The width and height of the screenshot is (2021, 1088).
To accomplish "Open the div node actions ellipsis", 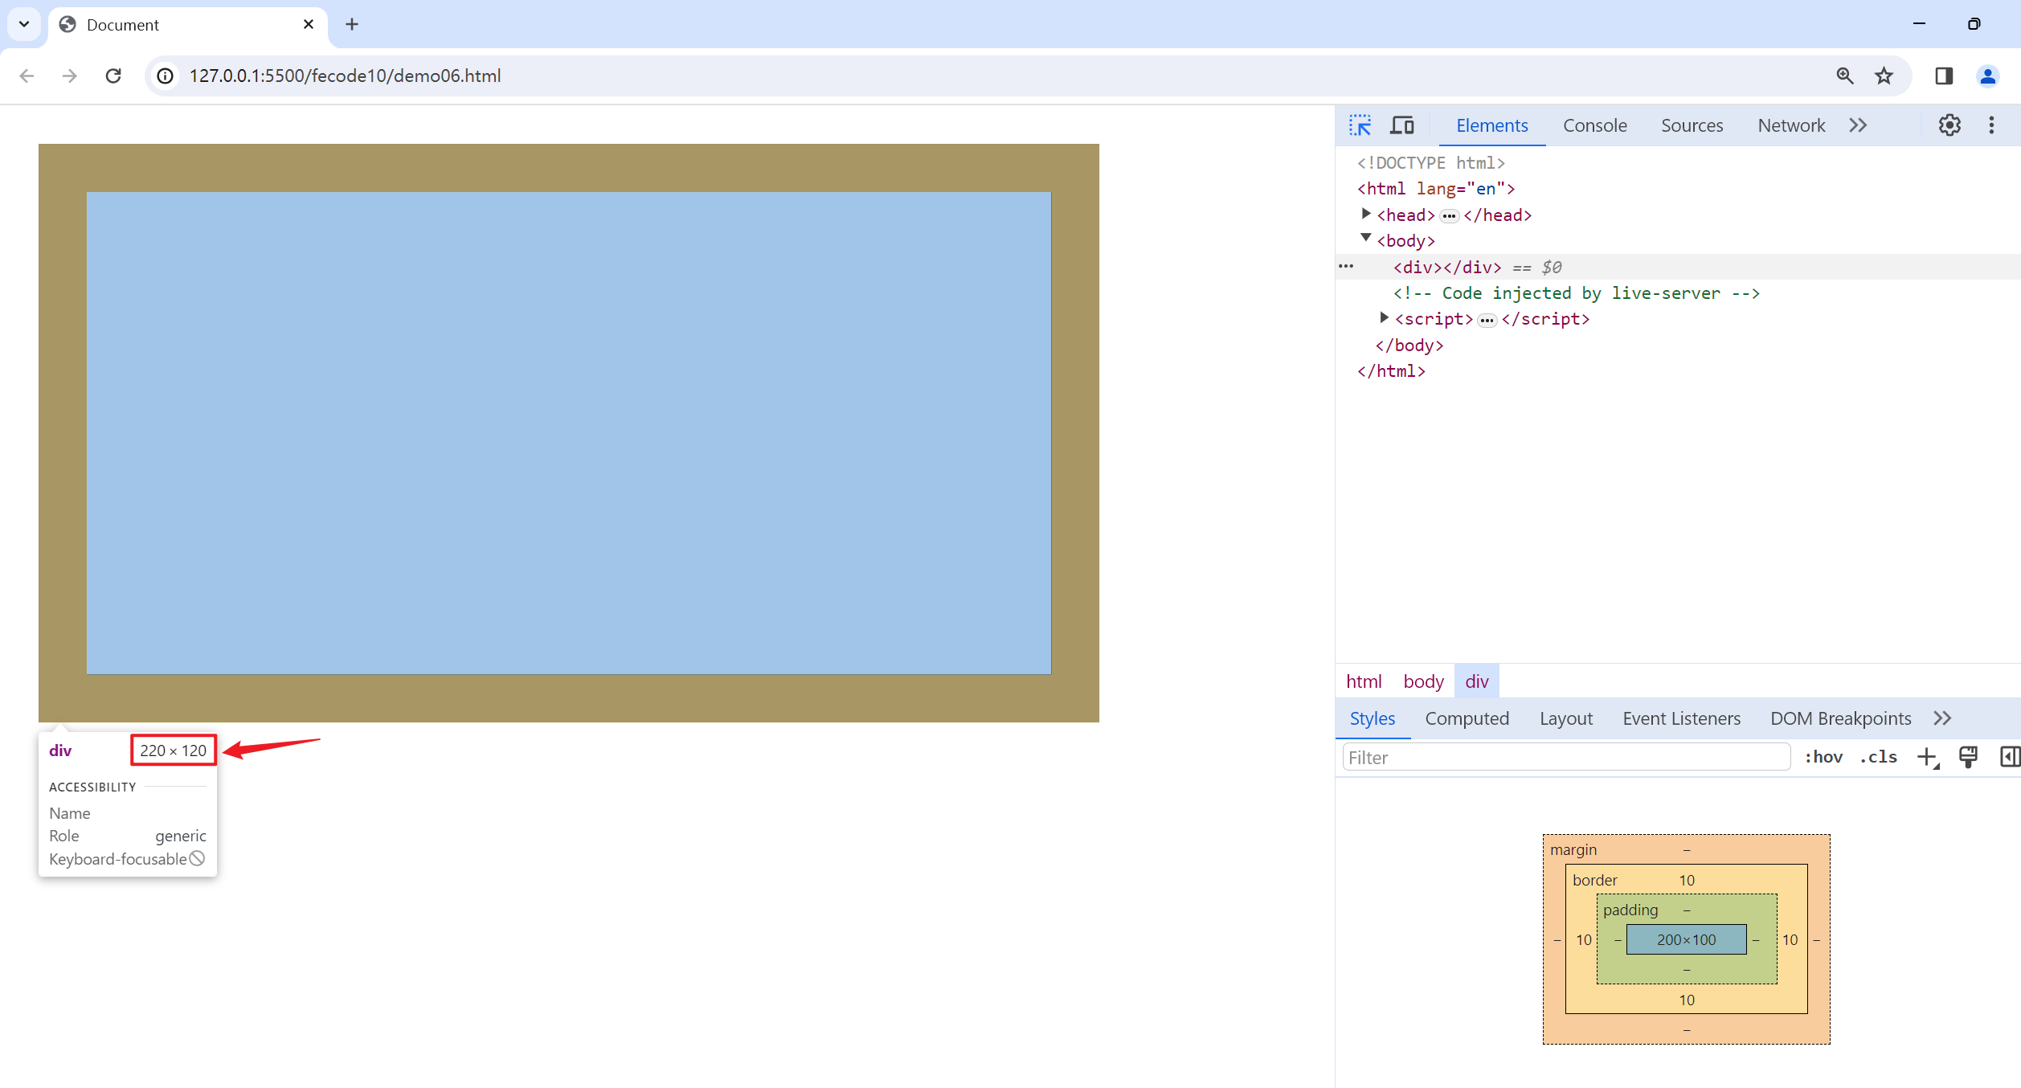I will point(1346,266).
